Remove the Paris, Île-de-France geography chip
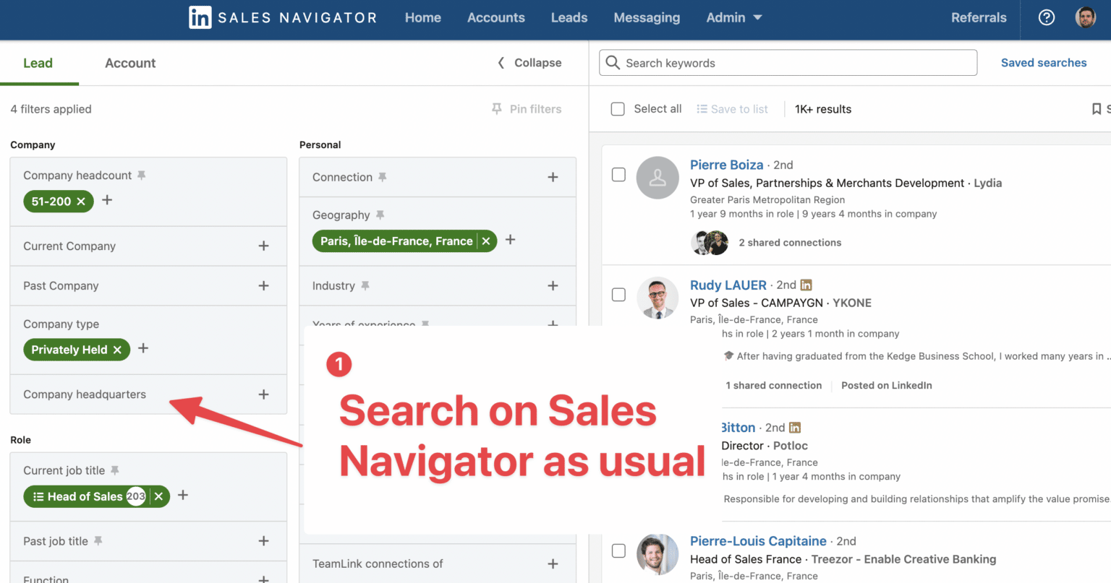The width and height of the screenshot is (1111, 583). click(x=485, y=241)
